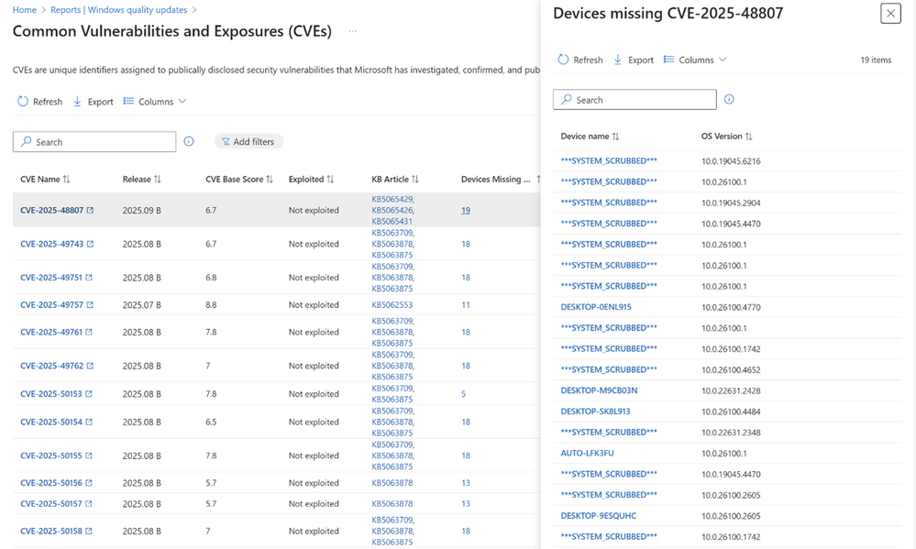This screenshot has height=549, width=916.
Task: Sort by CVE Name column arrows
Action: click(x=66, y=180)
